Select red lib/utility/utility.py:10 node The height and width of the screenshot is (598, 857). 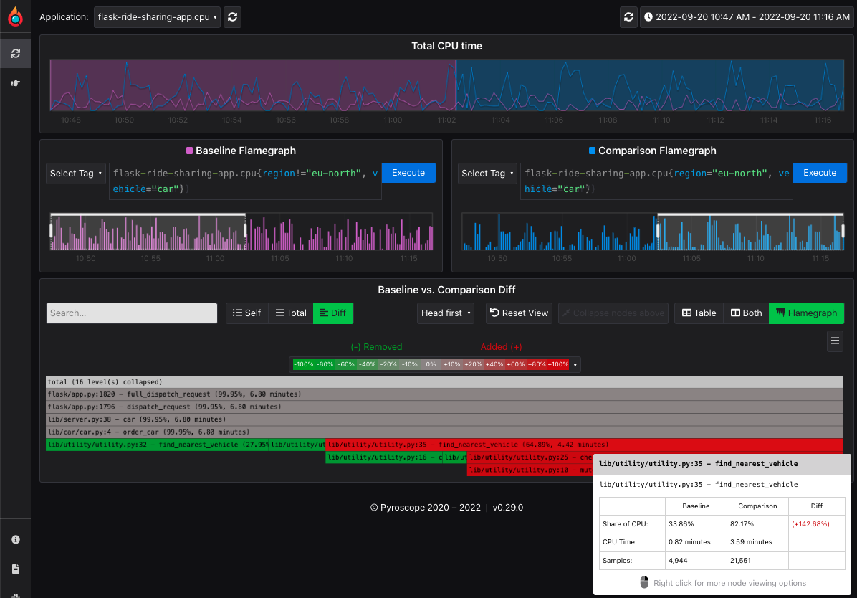coord(530,470)
